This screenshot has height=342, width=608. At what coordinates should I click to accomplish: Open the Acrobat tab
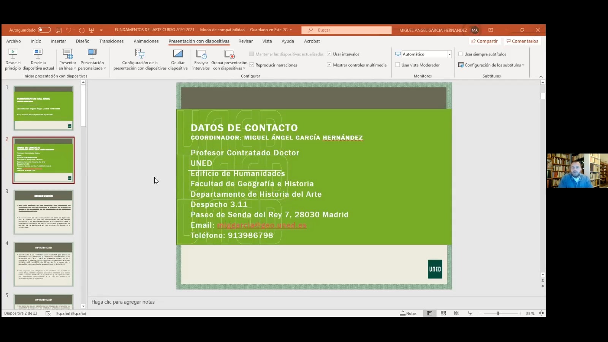pos(312,41)
